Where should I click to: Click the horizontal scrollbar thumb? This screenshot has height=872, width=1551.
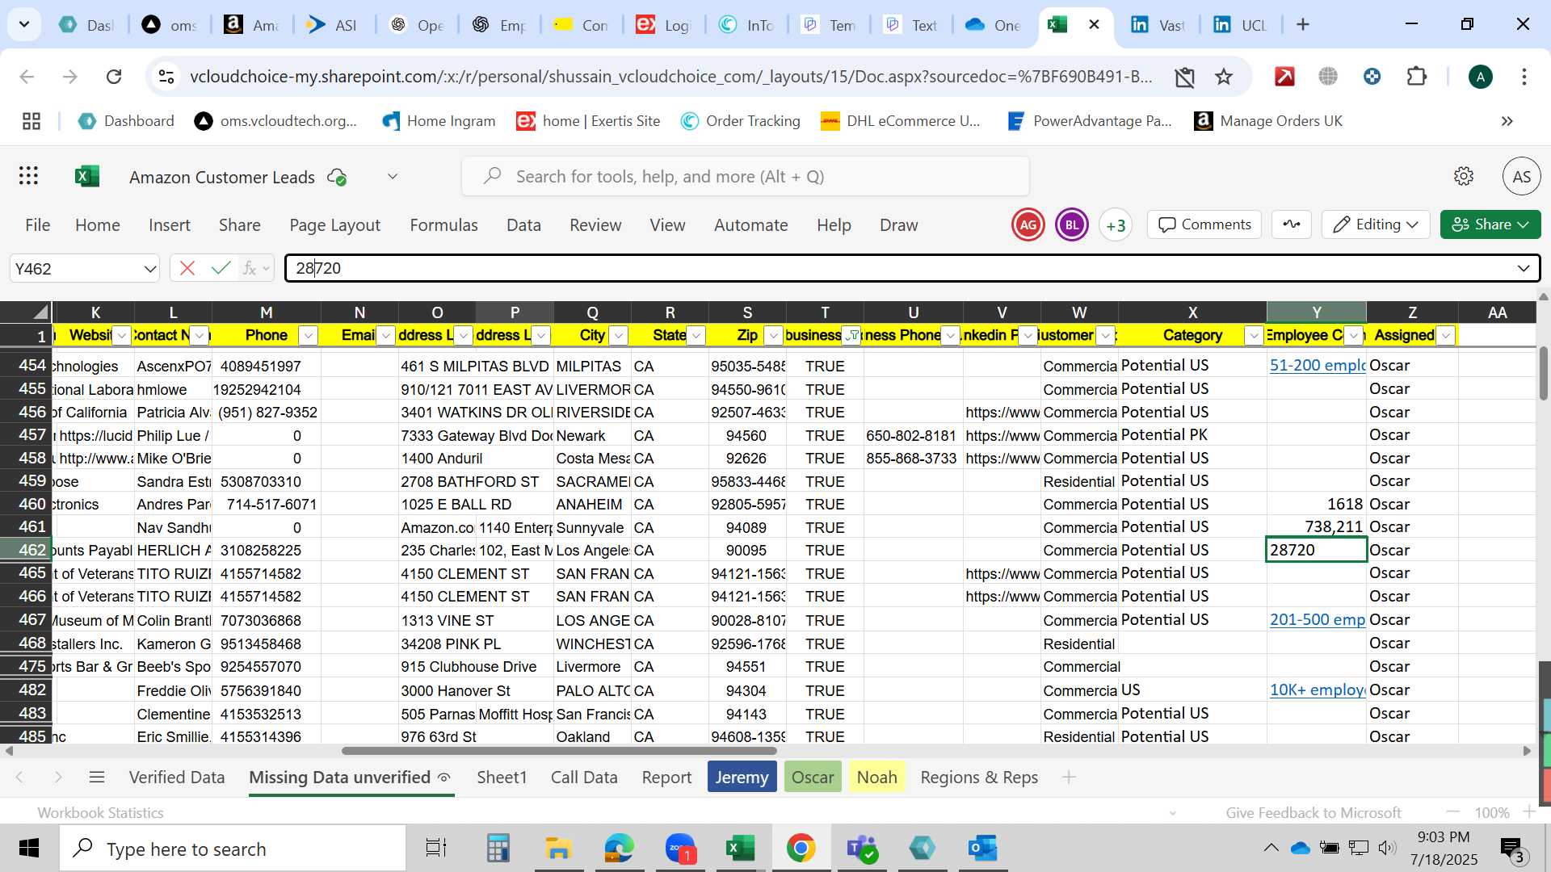pos(559,751)
